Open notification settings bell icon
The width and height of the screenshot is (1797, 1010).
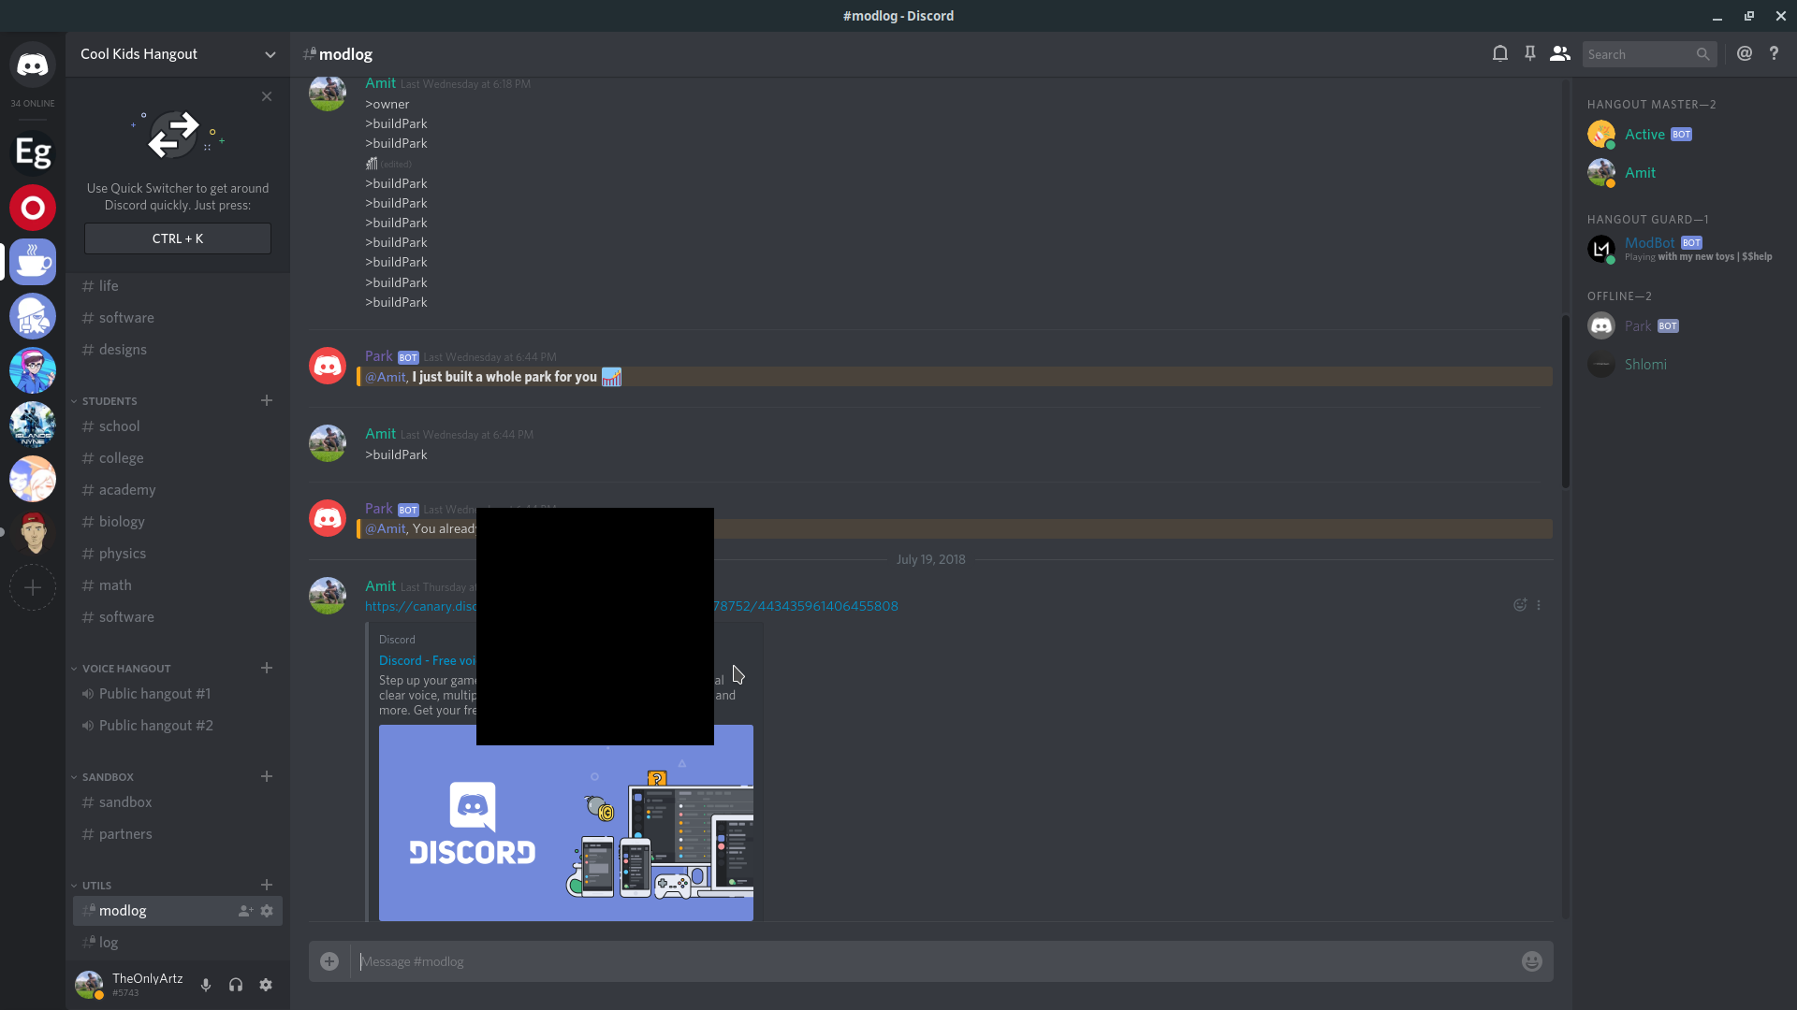point(1500,53)
